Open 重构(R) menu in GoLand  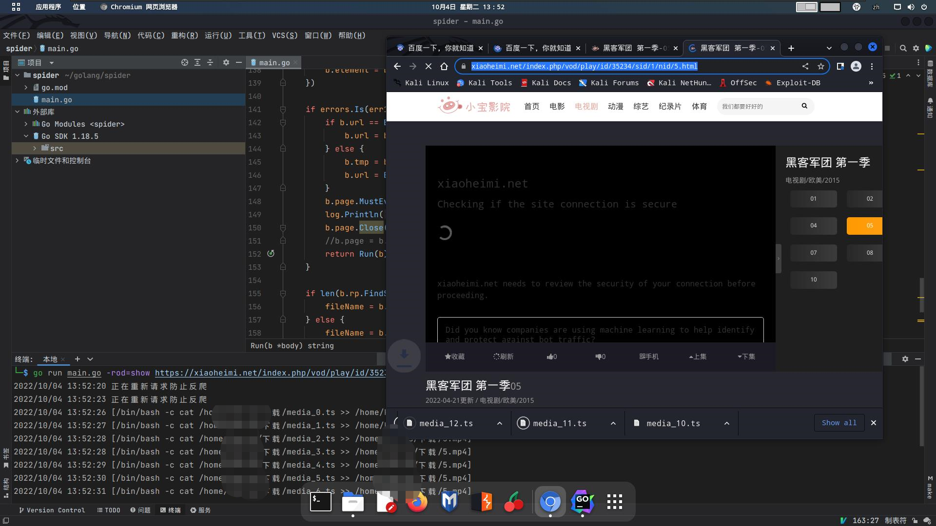[184, 36]
